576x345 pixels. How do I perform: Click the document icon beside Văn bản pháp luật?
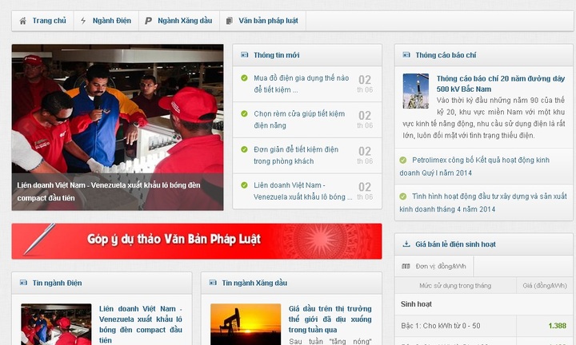point(230,21)
